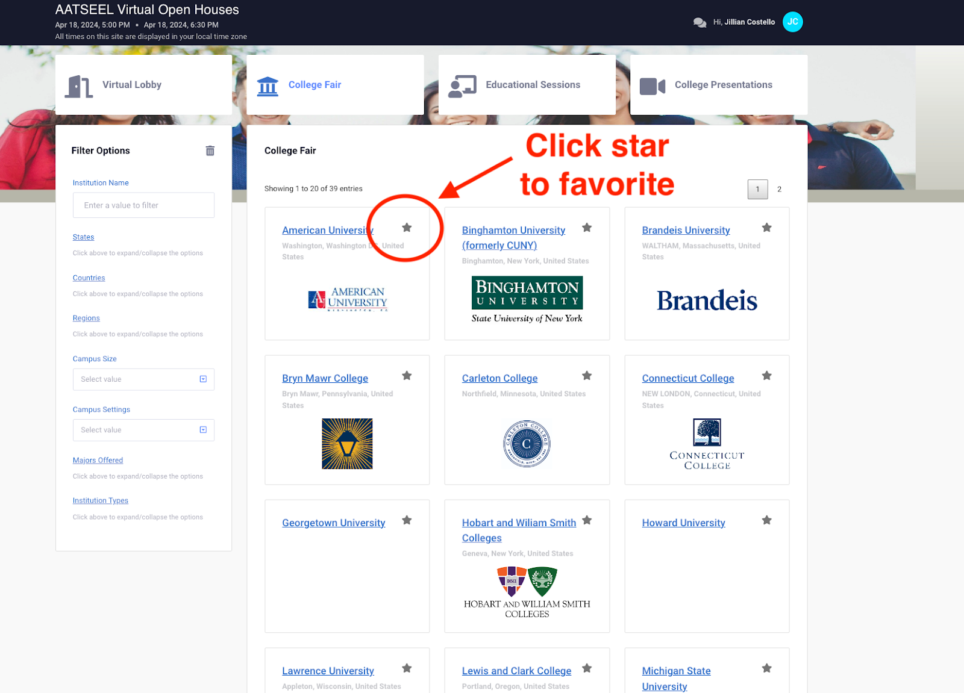Click the Lawrence University star icon
Screen dimensions: 964x693
(407, 668)
